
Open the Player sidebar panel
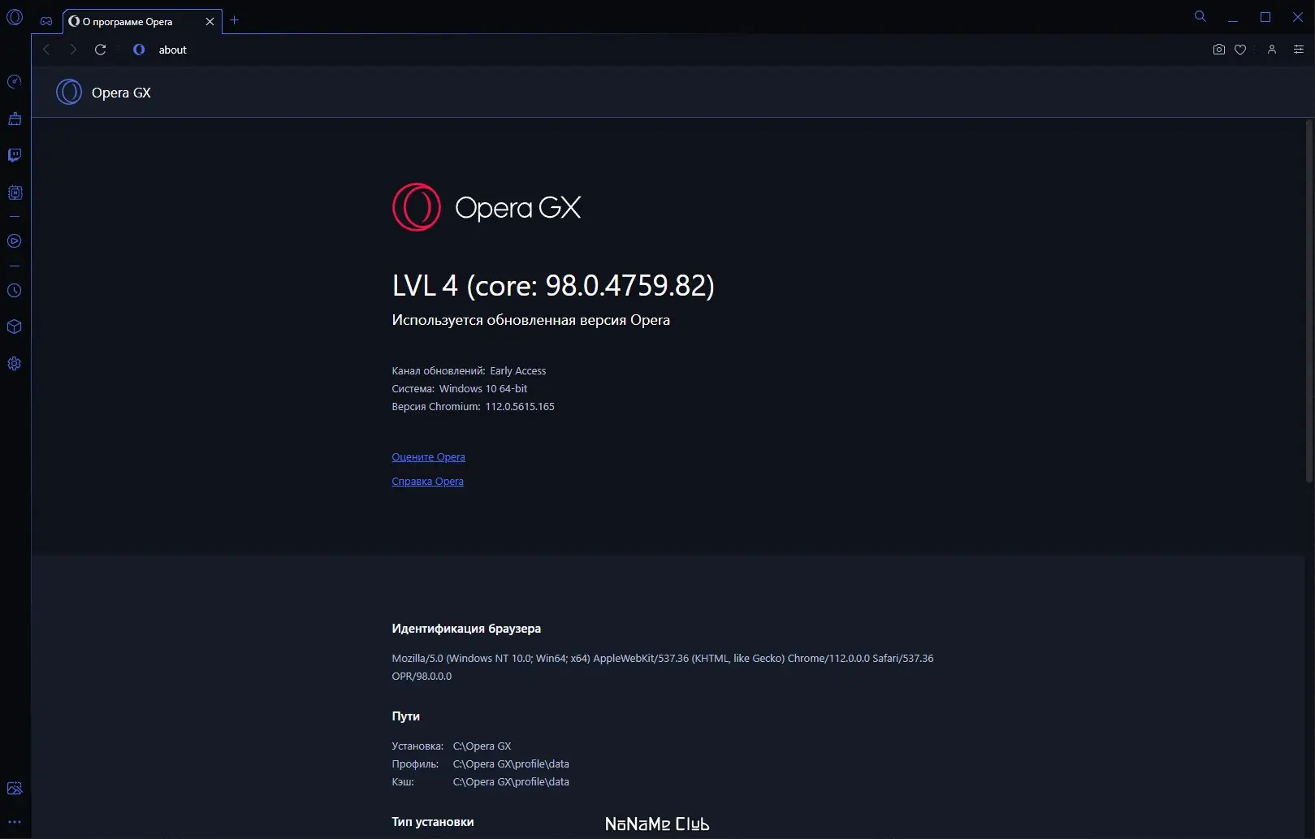[x=15, y=241]
